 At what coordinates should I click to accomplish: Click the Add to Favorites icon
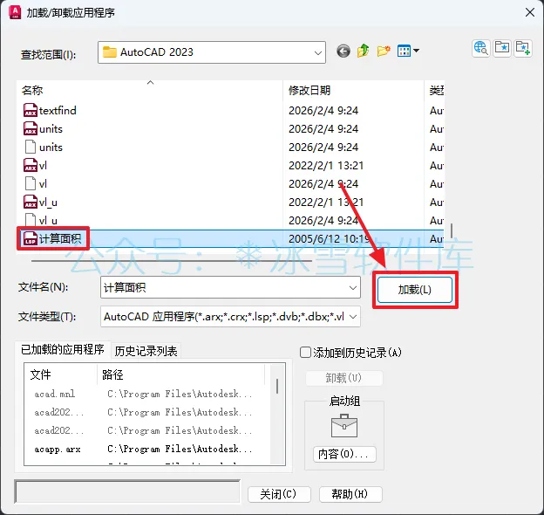[523, 48]
